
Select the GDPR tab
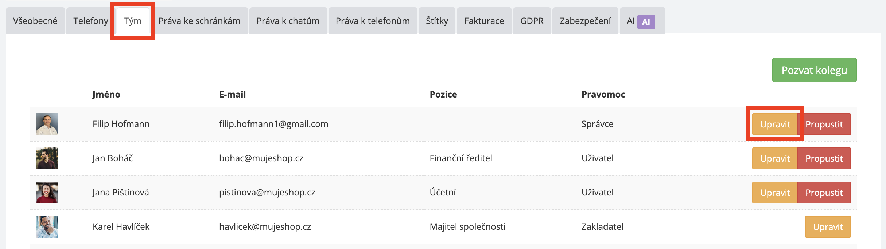[532, 21]
